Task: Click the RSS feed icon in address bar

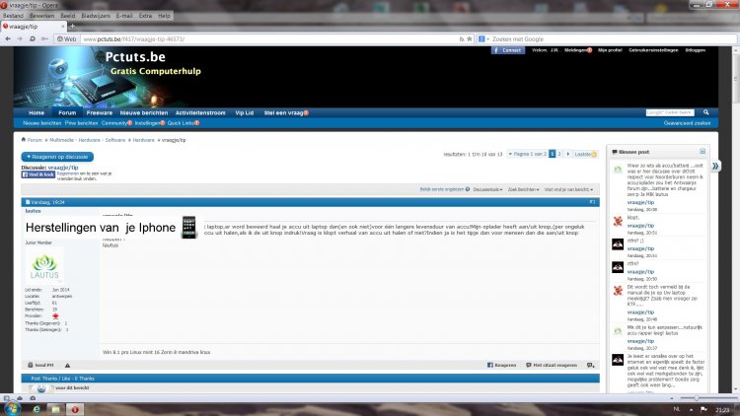Action: [x=462, y=39]
